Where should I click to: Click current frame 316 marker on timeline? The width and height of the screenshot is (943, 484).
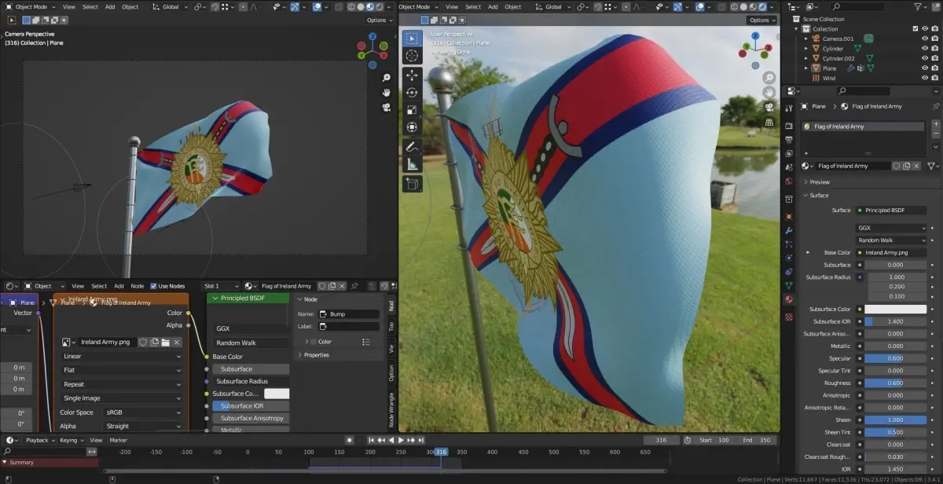(441, 452)
